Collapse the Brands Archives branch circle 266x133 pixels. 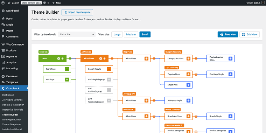click(196, 116)
